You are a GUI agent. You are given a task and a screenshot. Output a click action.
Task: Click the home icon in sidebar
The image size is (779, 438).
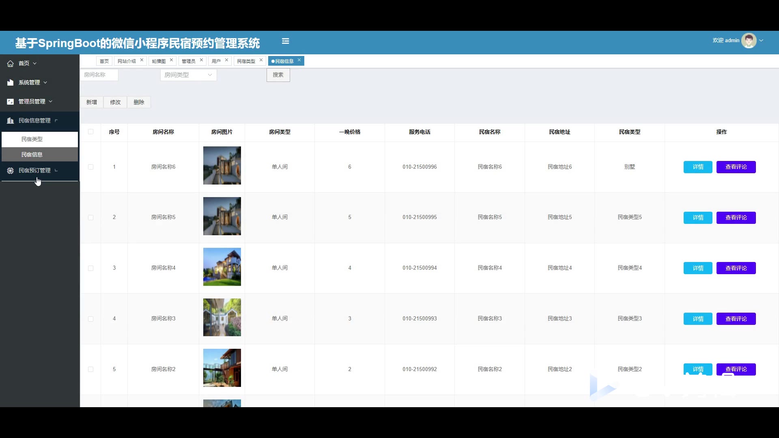[x=11, y=64]
